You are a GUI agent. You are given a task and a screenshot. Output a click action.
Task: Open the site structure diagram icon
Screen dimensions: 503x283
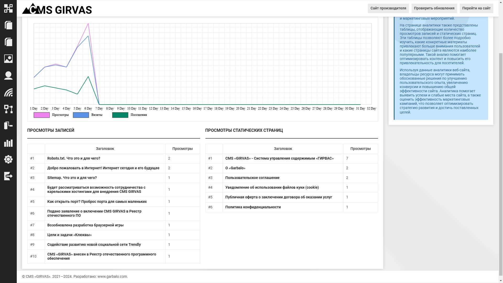click(x=8, y=109)
